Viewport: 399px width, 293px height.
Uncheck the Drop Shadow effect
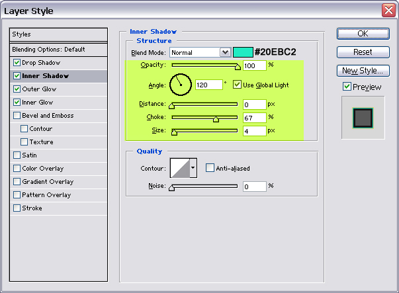pos(17,63)
